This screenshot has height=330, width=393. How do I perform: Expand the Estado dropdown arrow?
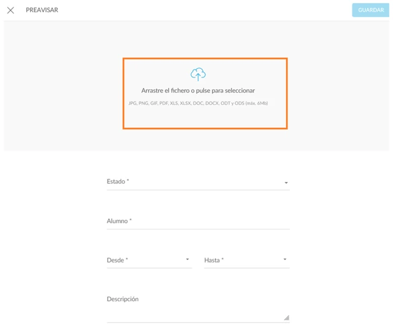point(286,183)
